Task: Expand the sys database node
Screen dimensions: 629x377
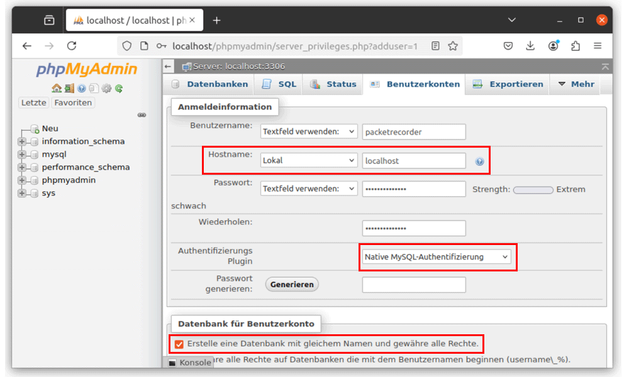Action: coord(22,193)
